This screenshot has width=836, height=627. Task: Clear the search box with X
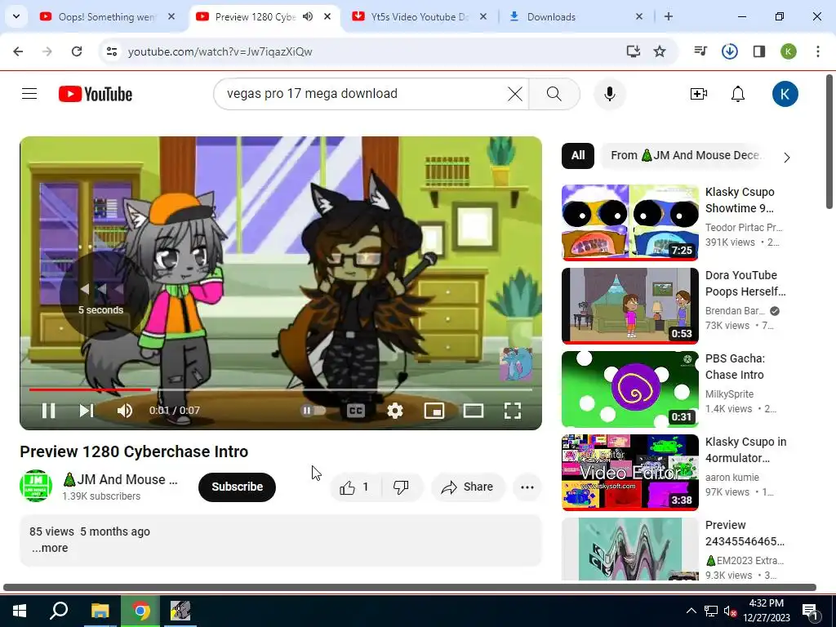tap(514, 94)
